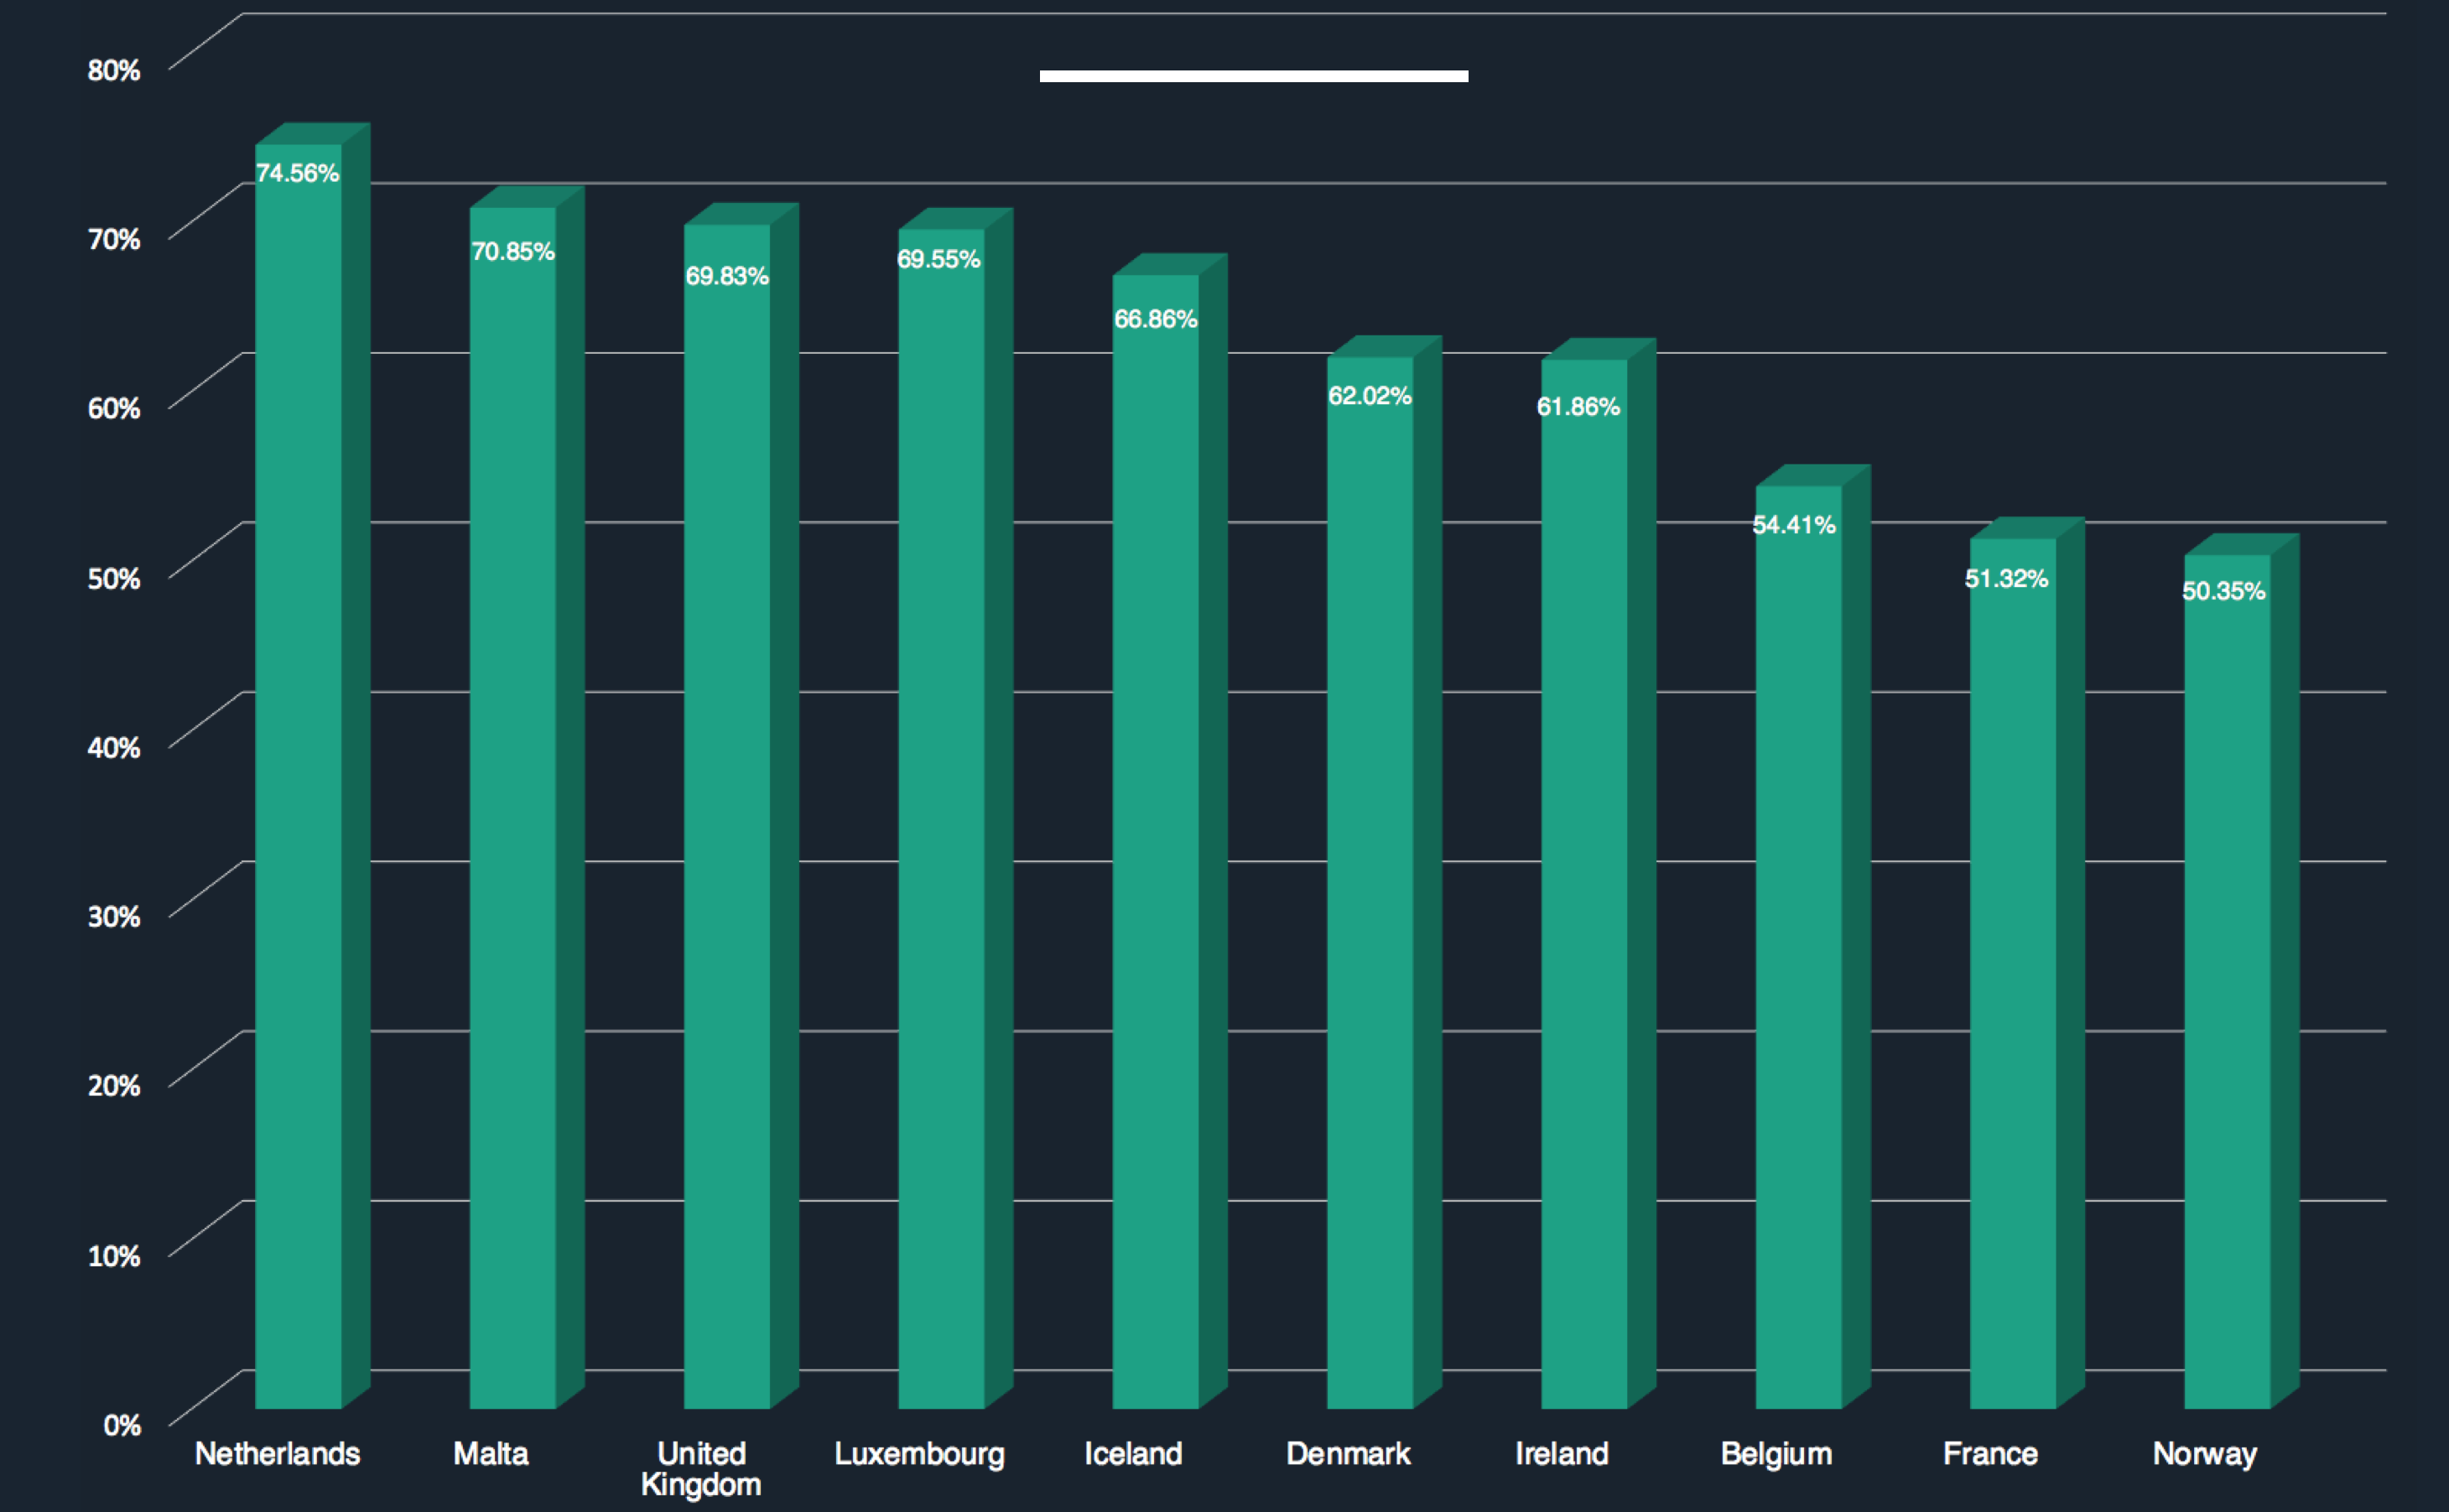Click the white title bar above the chart

coord(1253,76)
